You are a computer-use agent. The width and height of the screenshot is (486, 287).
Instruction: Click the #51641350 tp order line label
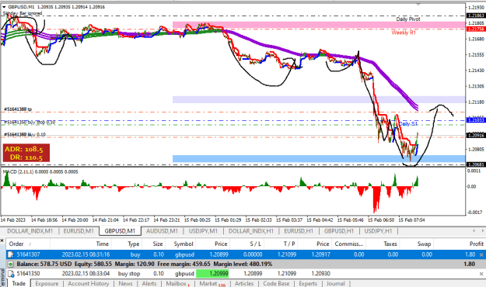(18, 109)
